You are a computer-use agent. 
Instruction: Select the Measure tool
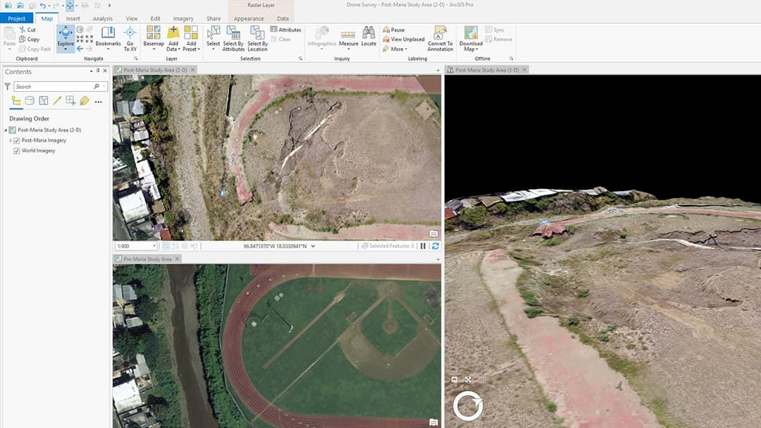[348, 39]
